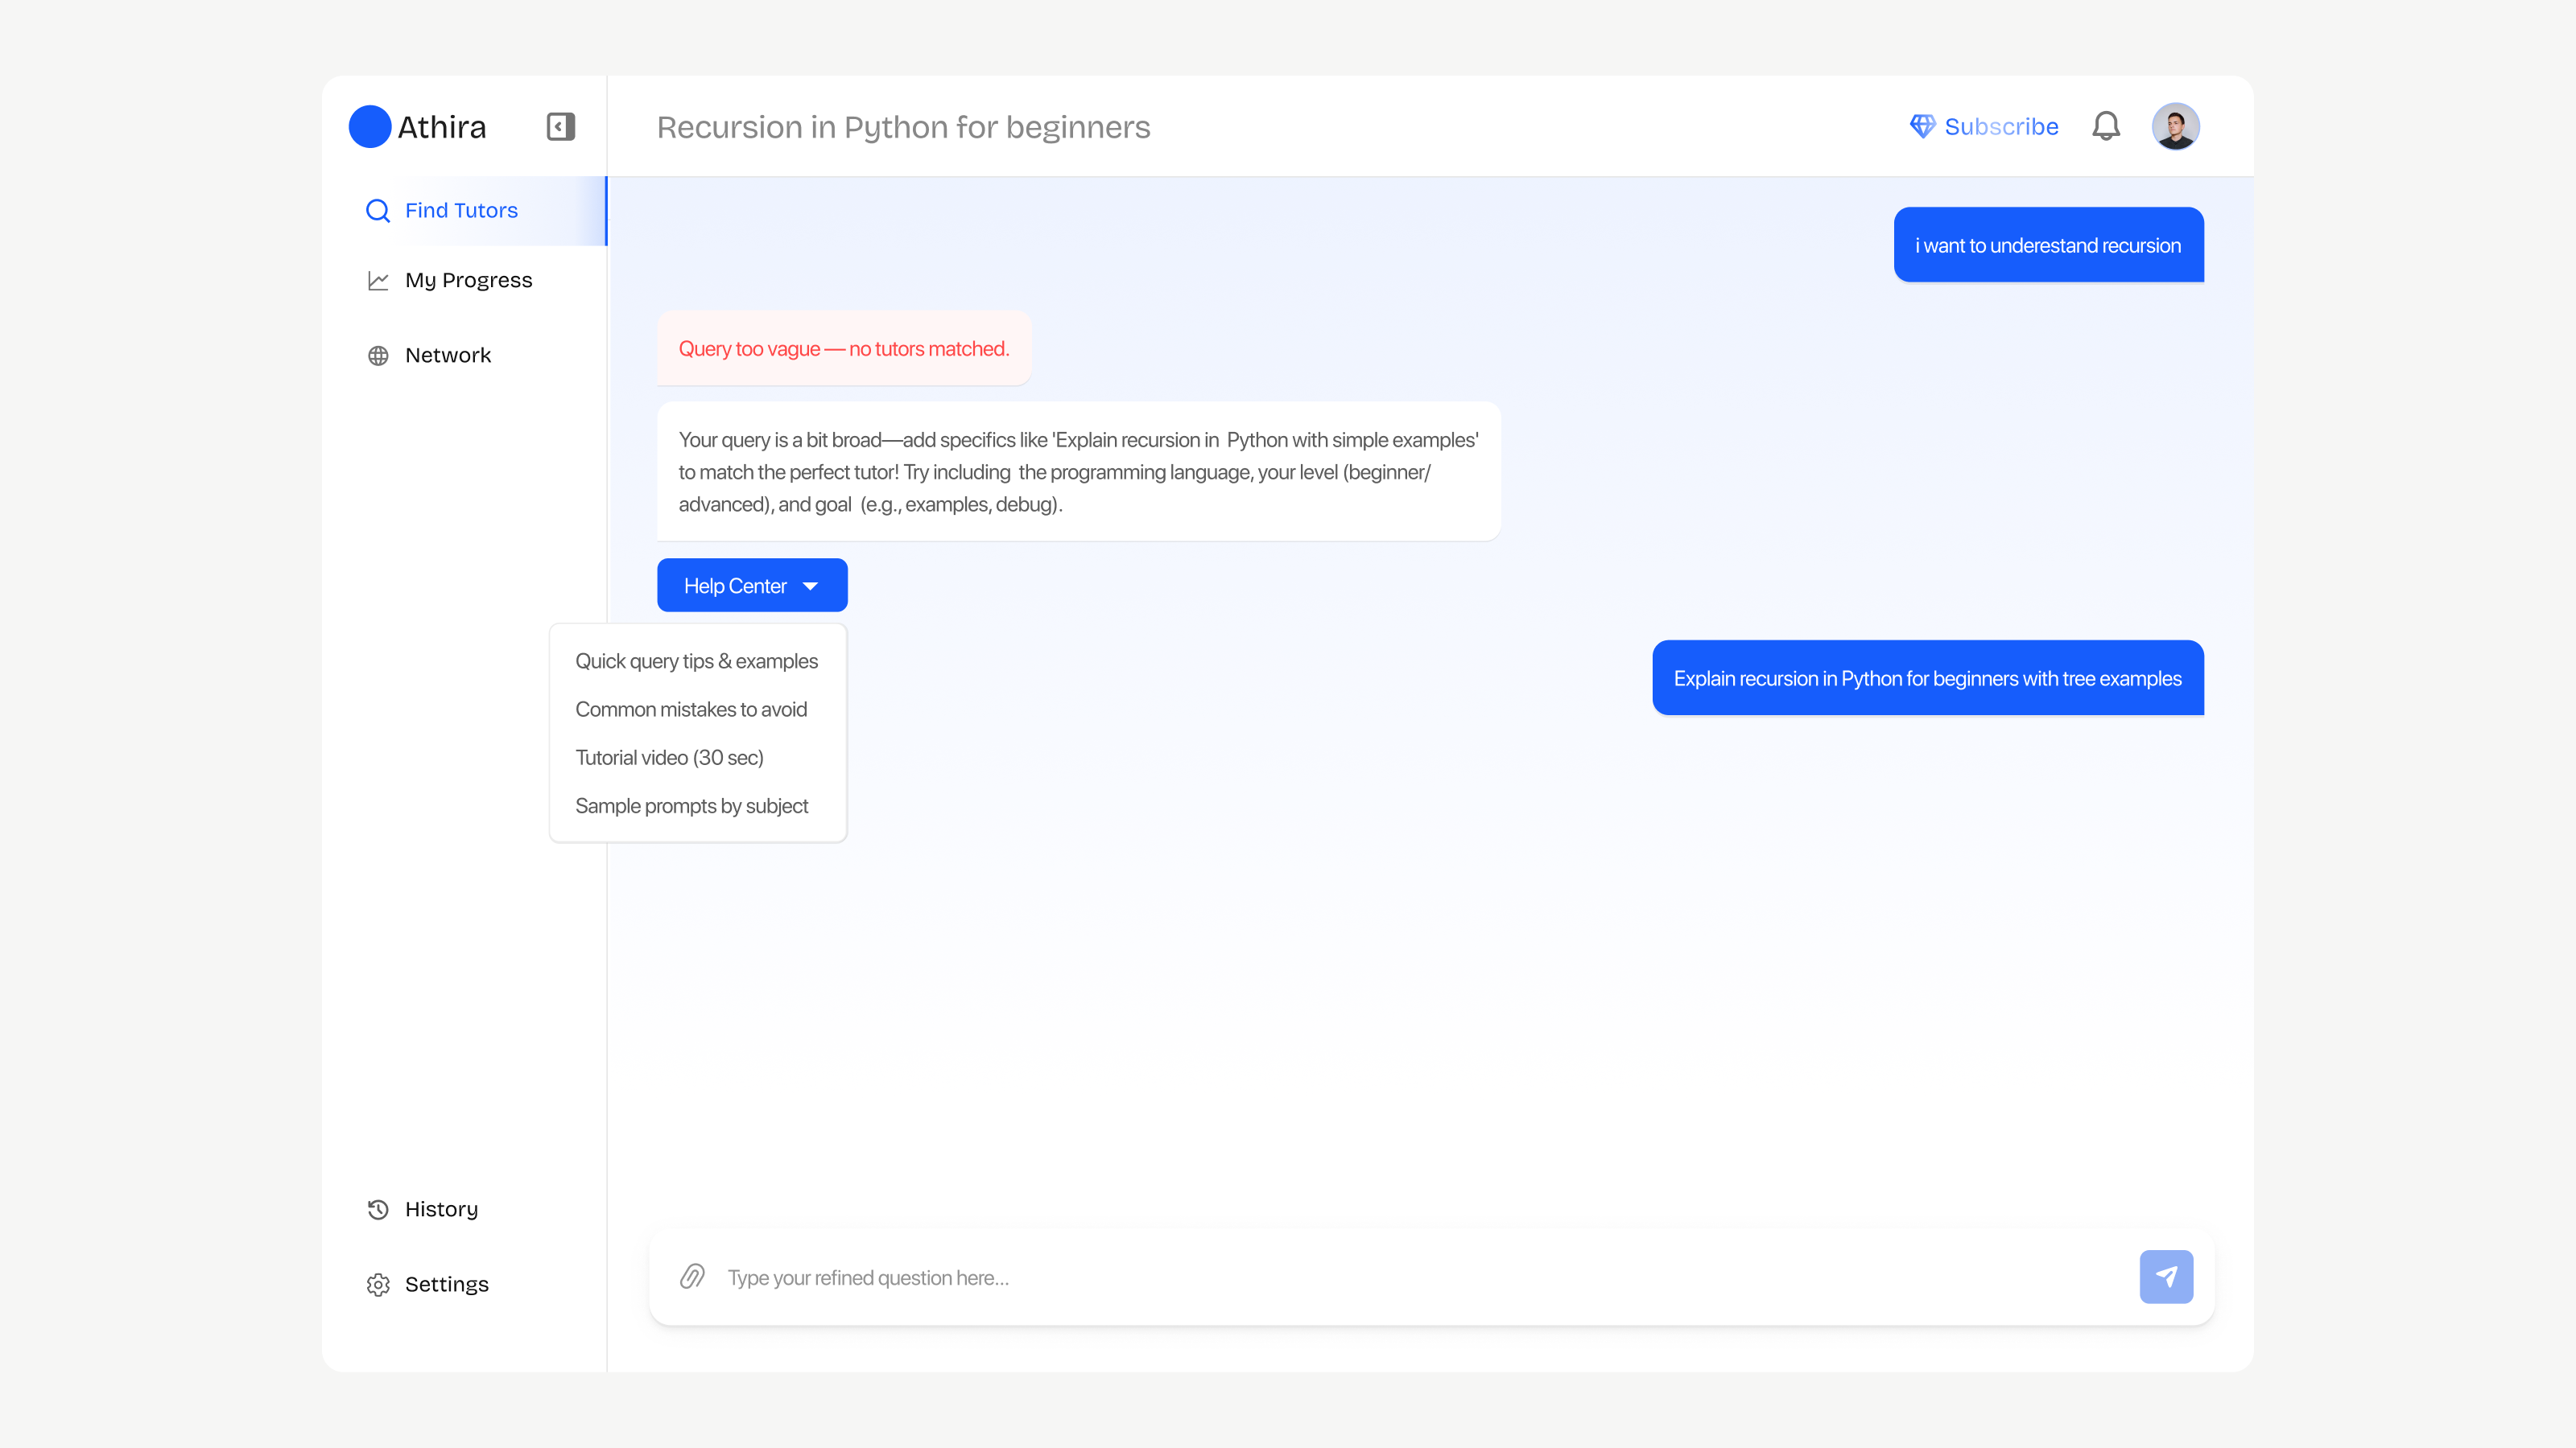Collapse the Help Center dropdown
Screen dimensions: 2576x1448
[x=751, y=586]
